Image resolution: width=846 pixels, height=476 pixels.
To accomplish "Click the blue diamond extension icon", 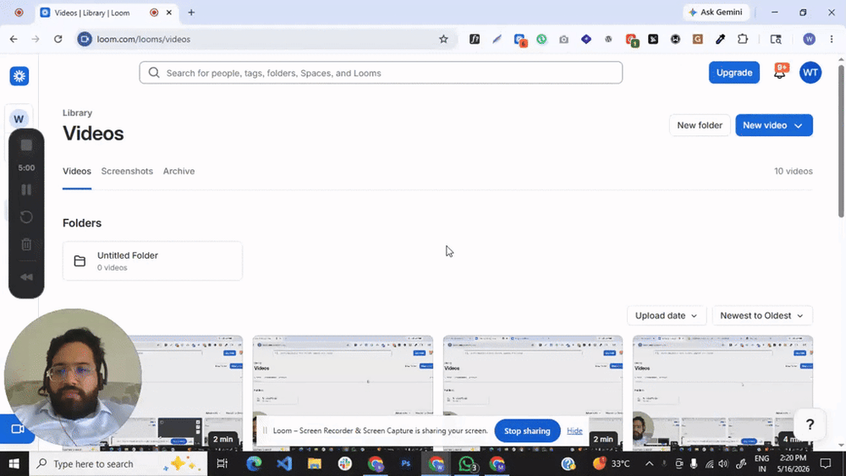I will 586,39.
